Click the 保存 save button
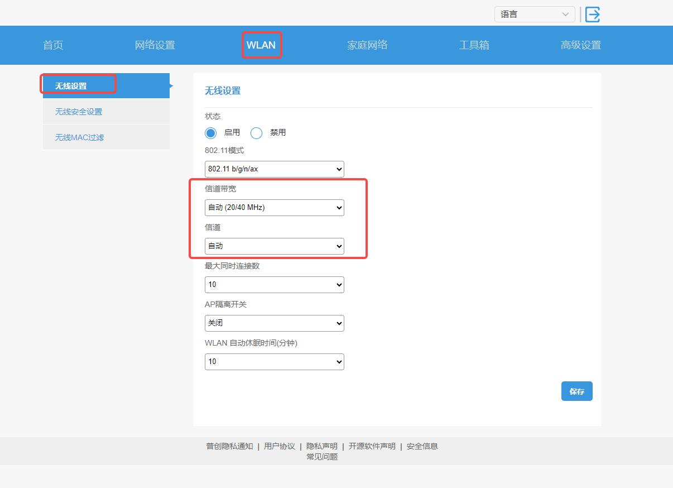The height and width of the screenshot is (488, 673). [x=576, y=391]
